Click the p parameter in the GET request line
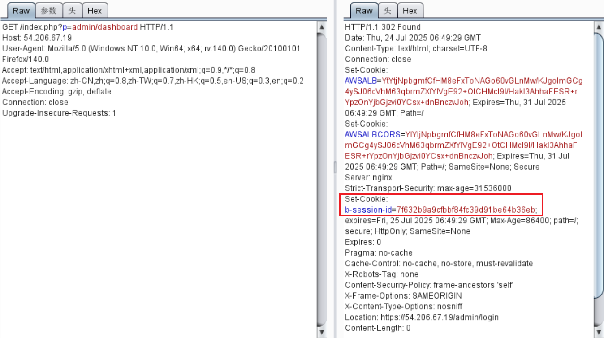The height and width of the screenshot is (338, 604). coord(66,27)
